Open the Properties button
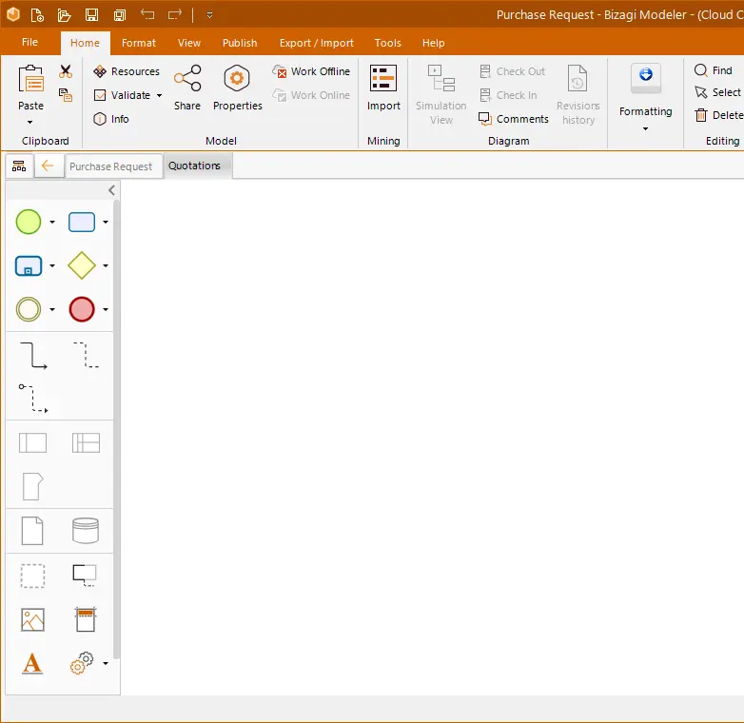The image size is (744, 723). (237, 88)
